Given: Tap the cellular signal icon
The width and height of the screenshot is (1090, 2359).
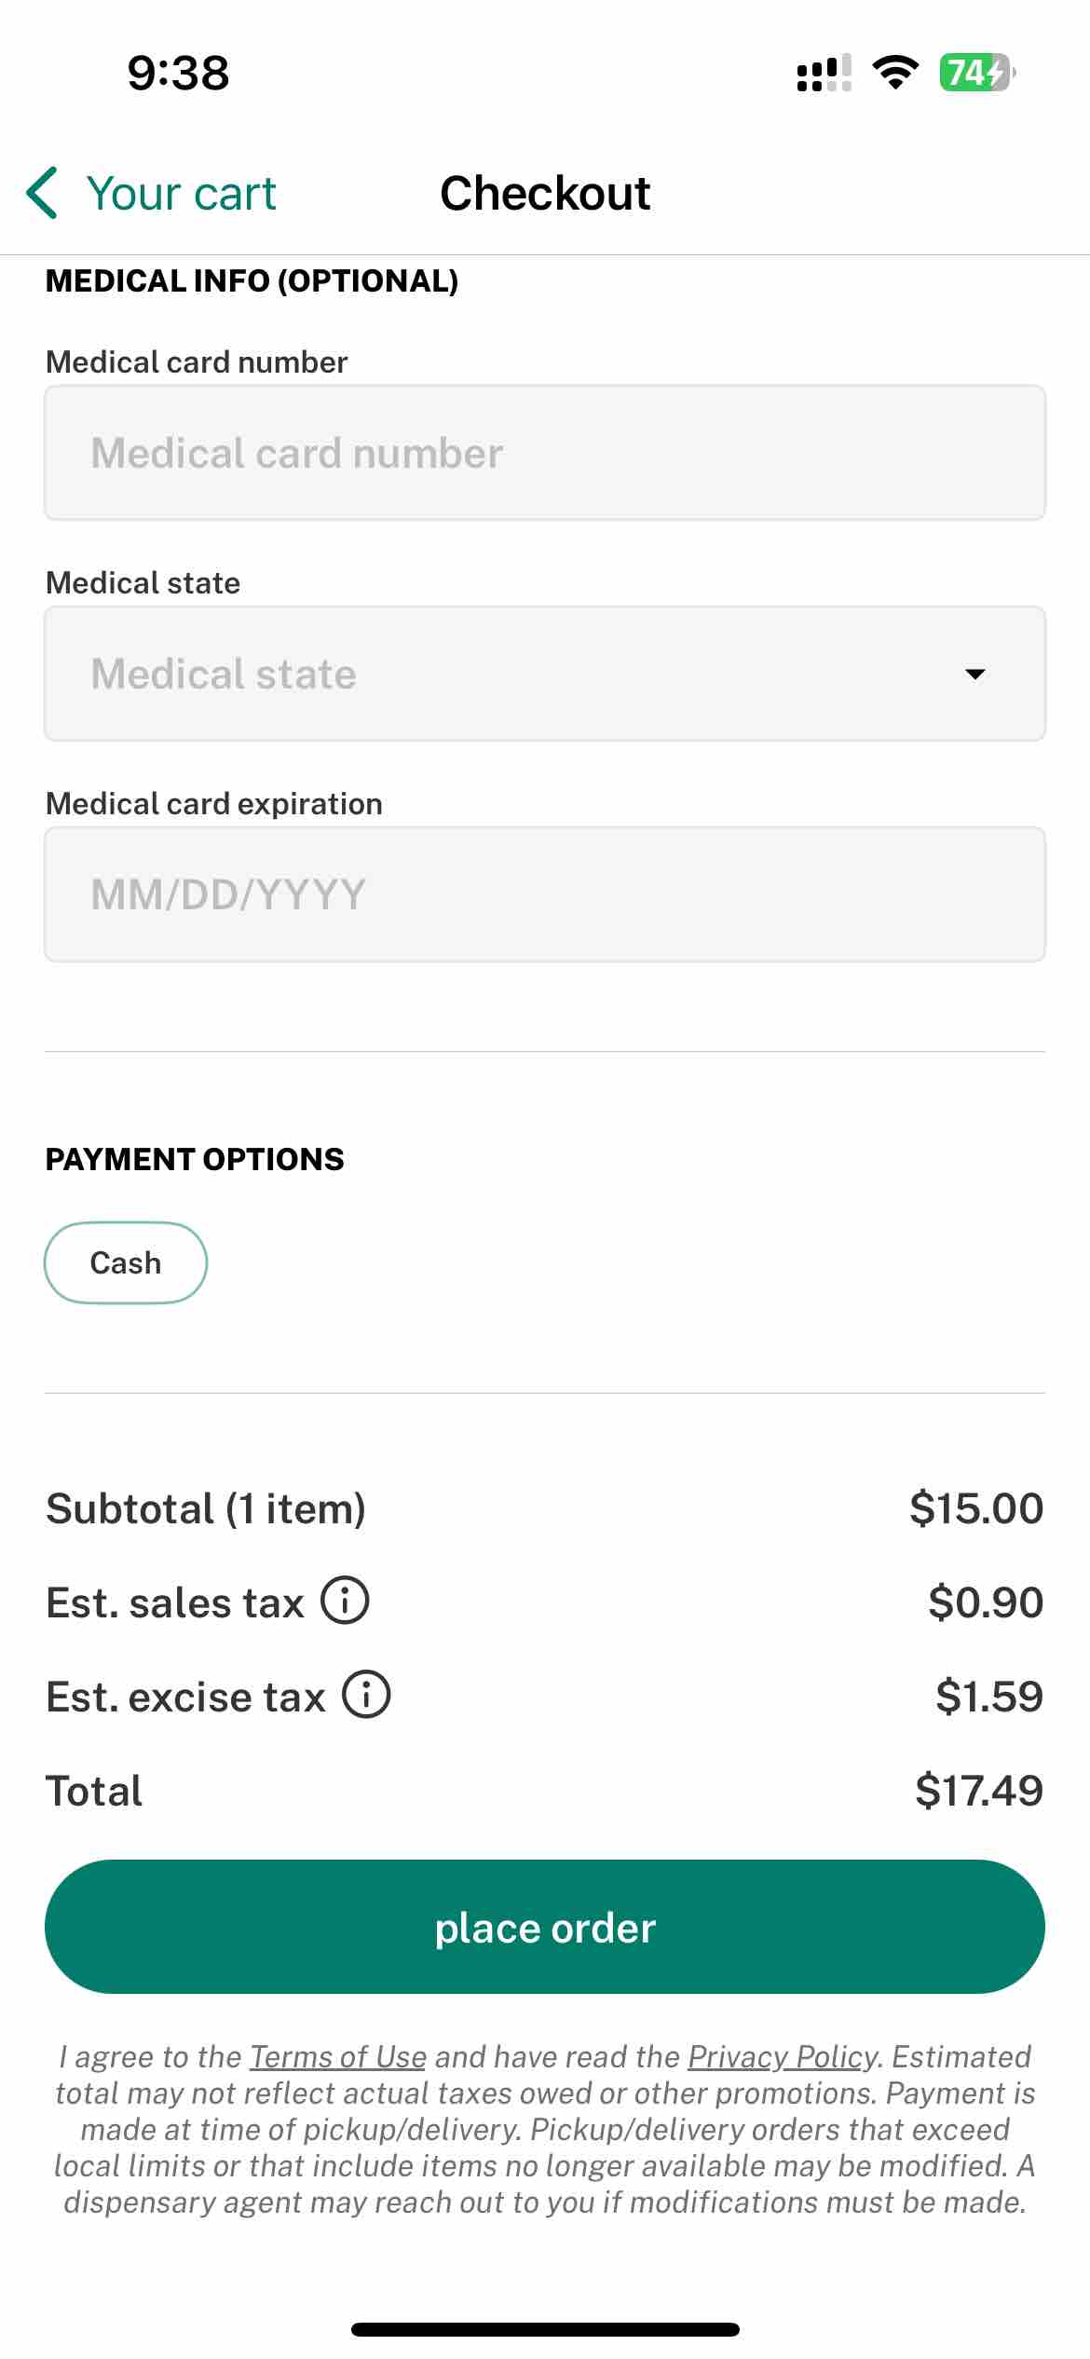Looking at the screenshot, I should [x=824, y=73].
